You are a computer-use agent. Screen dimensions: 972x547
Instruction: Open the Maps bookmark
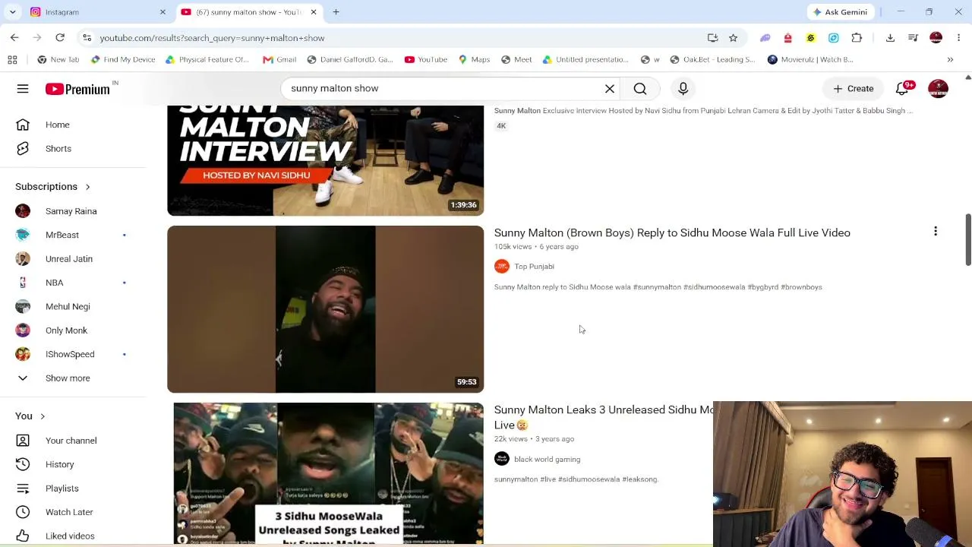click(x=473, y=59)
